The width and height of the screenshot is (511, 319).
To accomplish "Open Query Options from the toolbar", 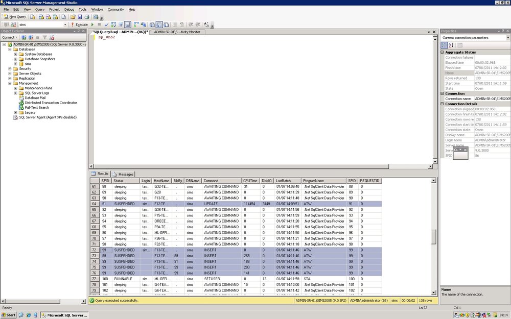I will pos(121,24).
